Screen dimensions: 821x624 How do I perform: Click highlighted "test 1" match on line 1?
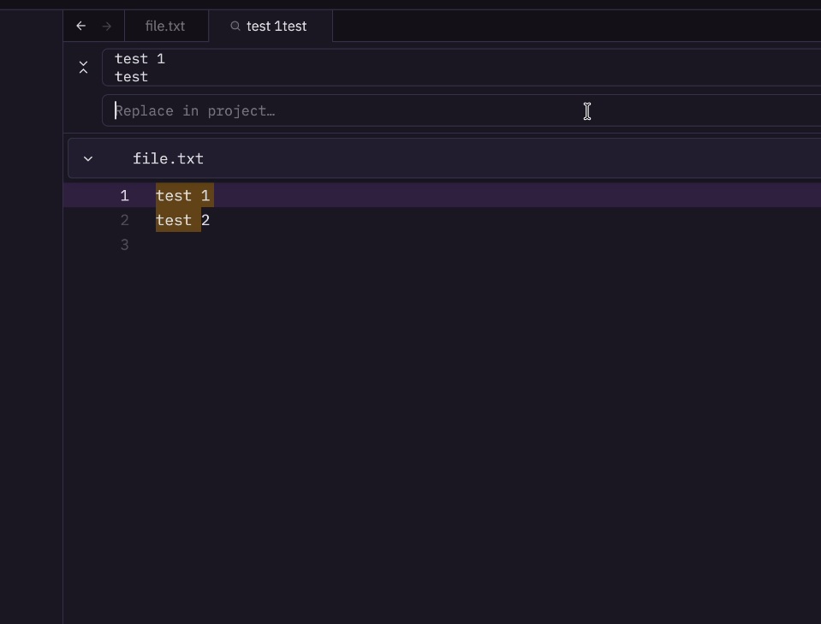click(x=183, y=196)
